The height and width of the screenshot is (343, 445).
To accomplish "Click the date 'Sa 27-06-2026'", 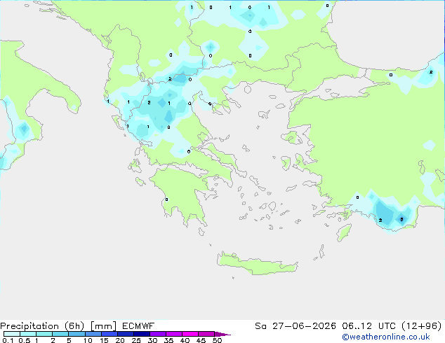I will (295, 326).
